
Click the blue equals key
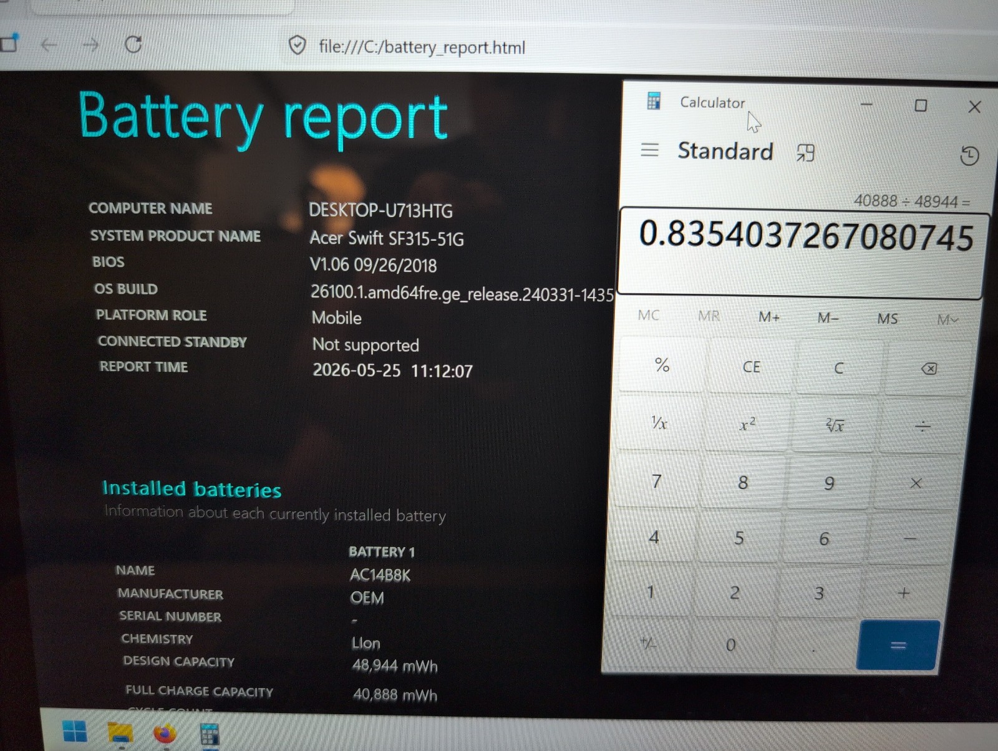[898, 645]
